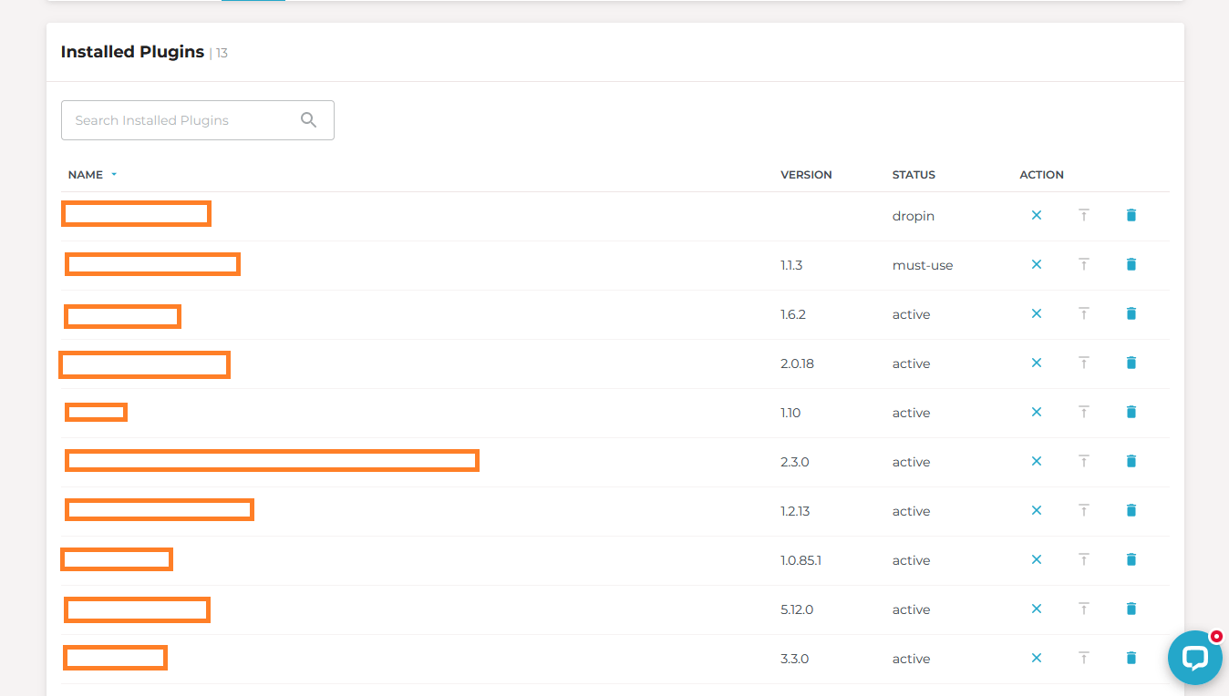Image resolution: width=1229 pixels, height=696 pixels.
Task: Click the update arrow in the 2.3.0 row
Action: tap(1084, 461)
